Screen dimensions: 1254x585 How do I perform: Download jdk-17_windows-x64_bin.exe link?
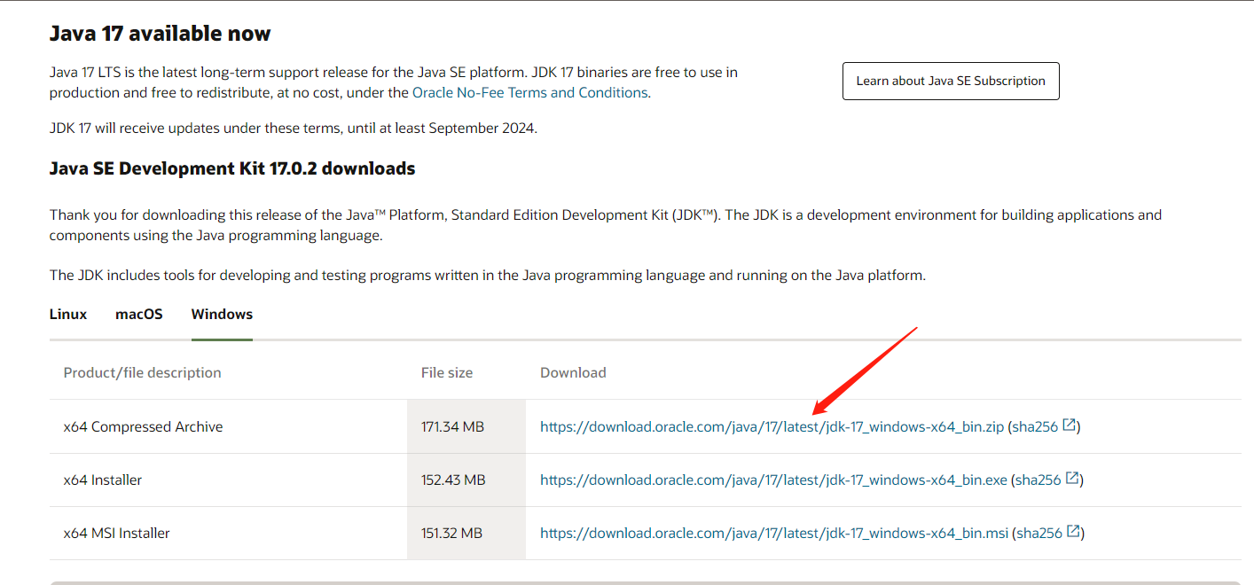tap(773, 480)
